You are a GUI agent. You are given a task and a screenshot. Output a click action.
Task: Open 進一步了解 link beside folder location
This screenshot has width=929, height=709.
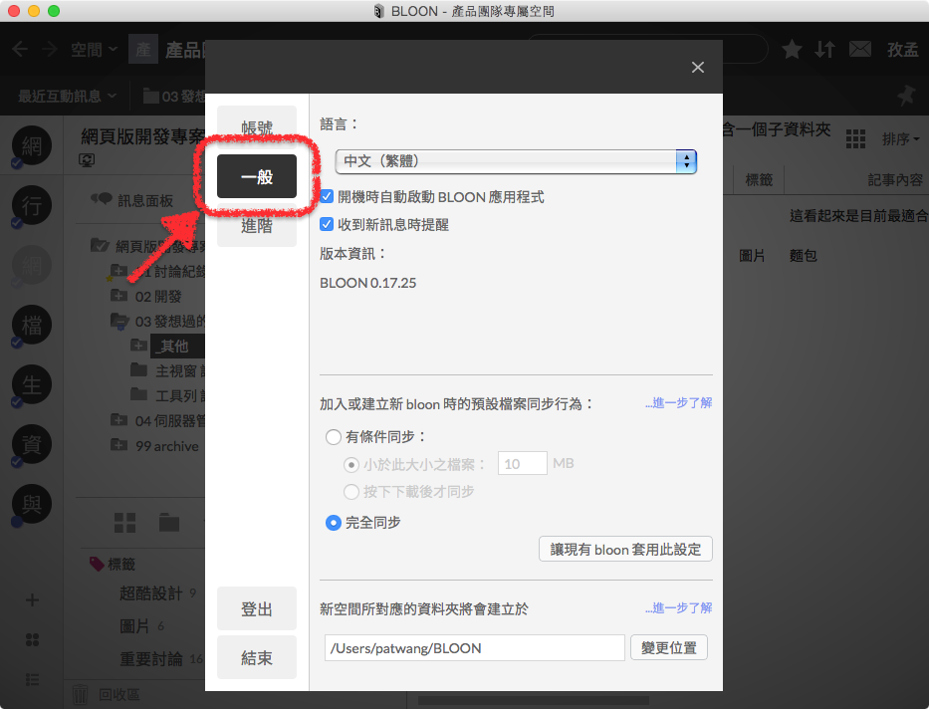(678, 608)
